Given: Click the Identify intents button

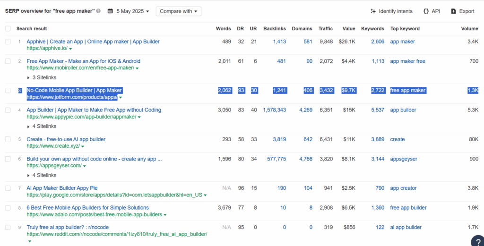Looking at the screenshot, I should pyautogui.click(x=391, y=11).
